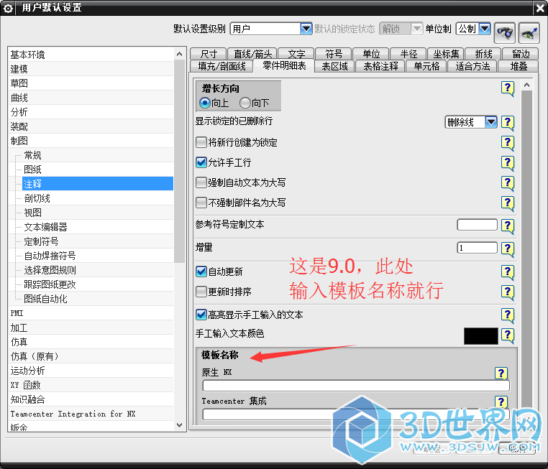This screenshot has width=548, height=469.
Task: Switch to 直线/箭头 tab
Action: [252, 54]
